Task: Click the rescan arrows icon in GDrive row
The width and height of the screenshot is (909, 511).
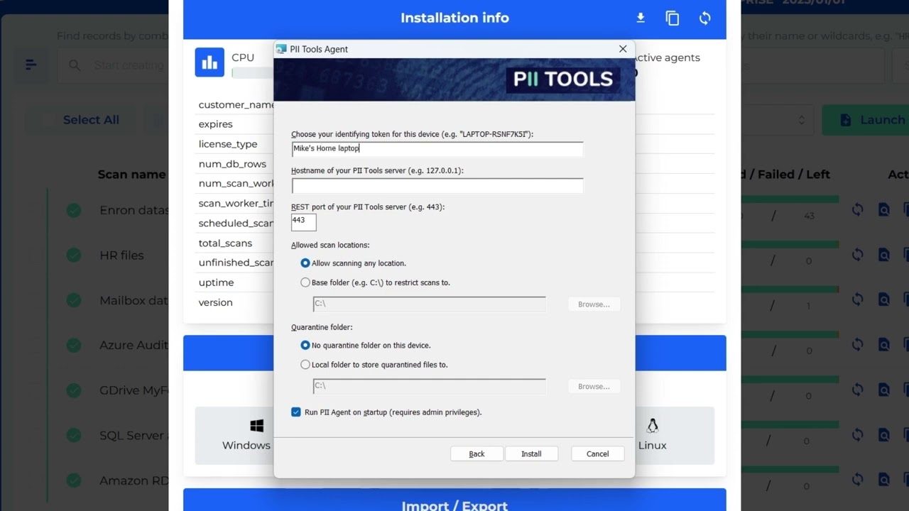Action: coord(857,390)
